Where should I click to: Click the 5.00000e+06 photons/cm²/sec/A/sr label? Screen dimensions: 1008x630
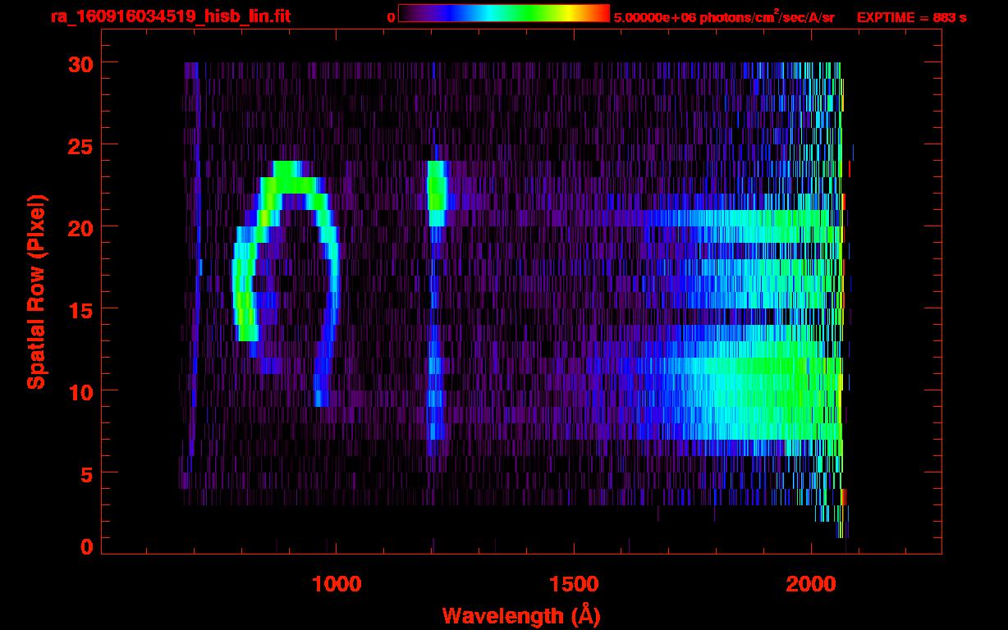click(x=724, y=16)
